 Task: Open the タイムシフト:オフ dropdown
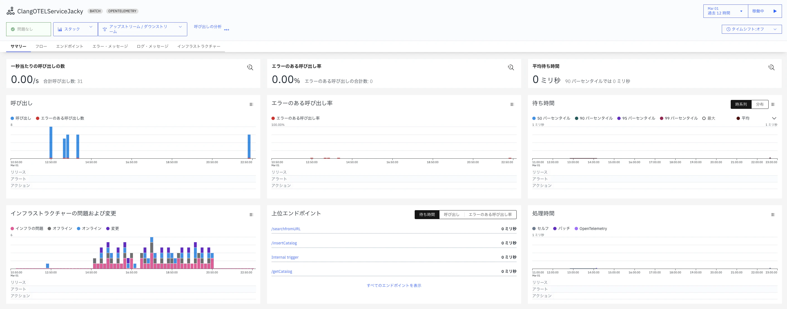[x=752, y=29]
